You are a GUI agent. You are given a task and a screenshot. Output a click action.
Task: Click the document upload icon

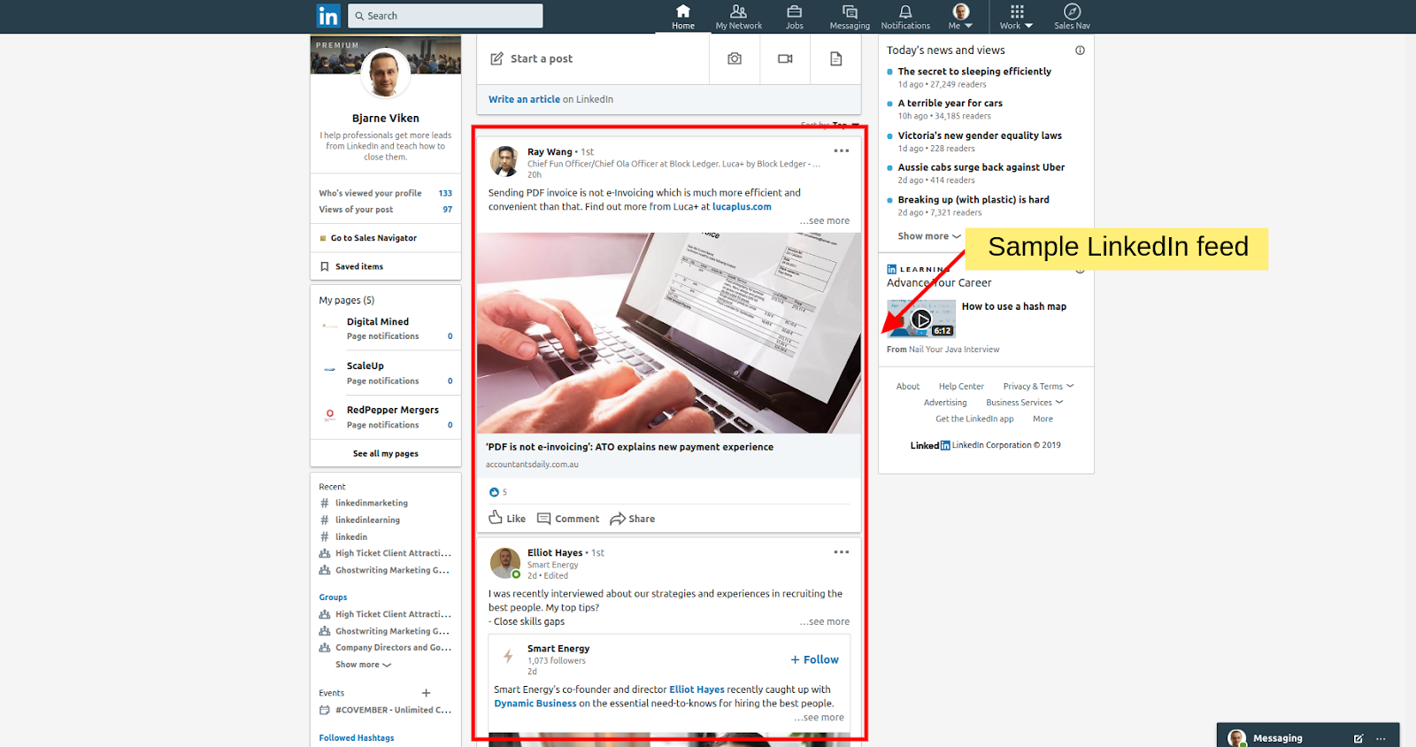(835, 58)
